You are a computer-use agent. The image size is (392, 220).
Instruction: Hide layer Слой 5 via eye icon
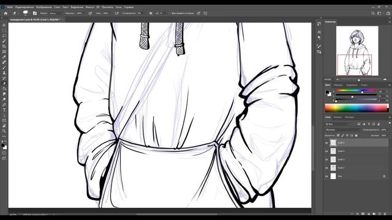pos(326,143)
